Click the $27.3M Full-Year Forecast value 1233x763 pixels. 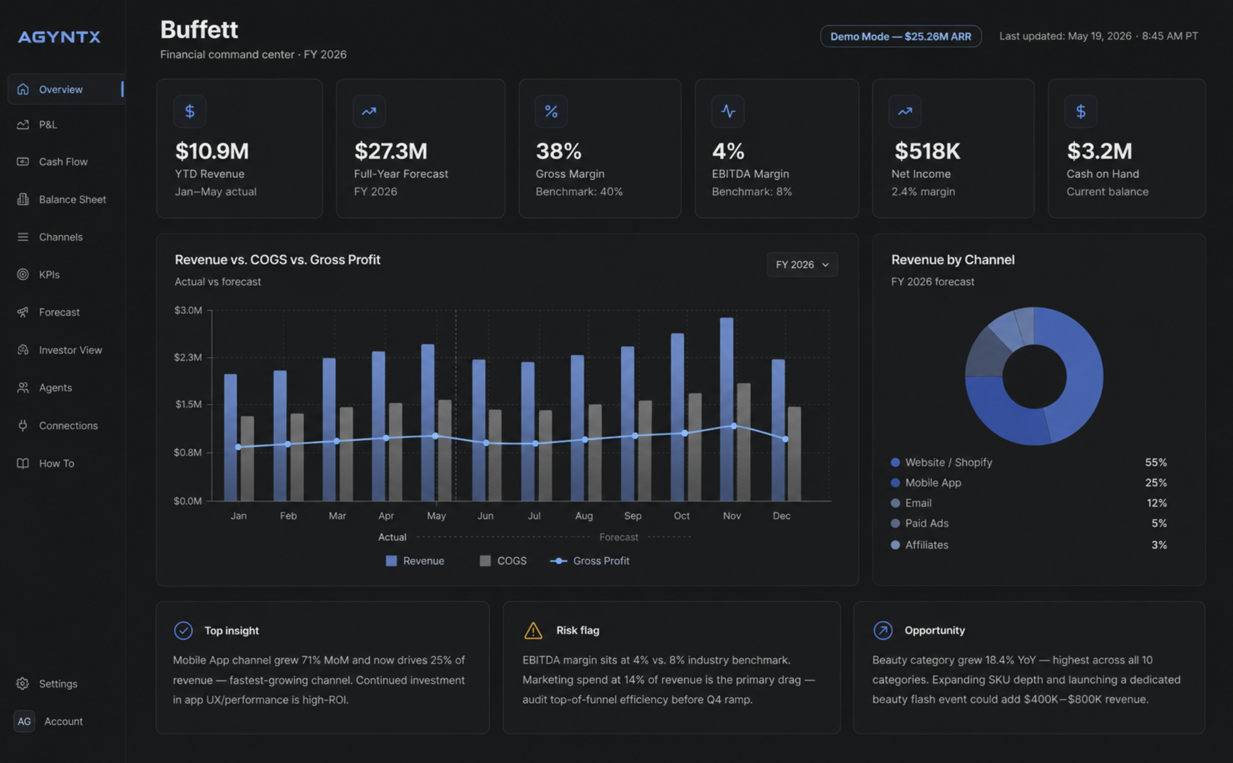coord(391,151)
